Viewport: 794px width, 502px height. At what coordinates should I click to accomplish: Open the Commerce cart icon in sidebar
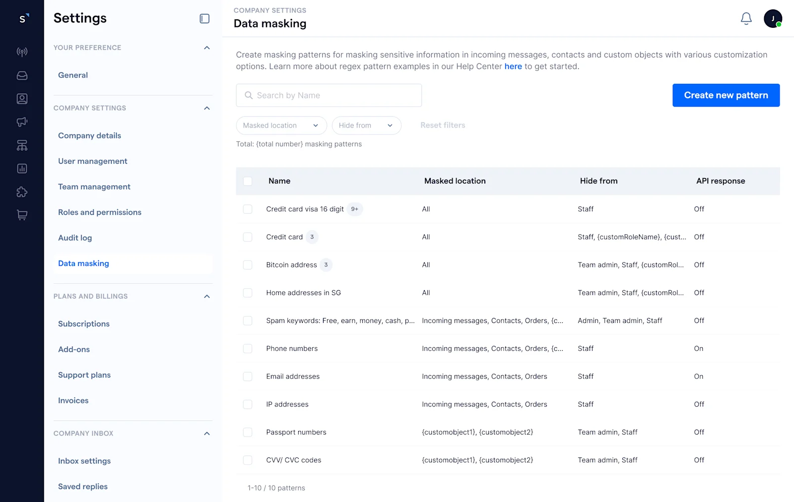[22, 214]
